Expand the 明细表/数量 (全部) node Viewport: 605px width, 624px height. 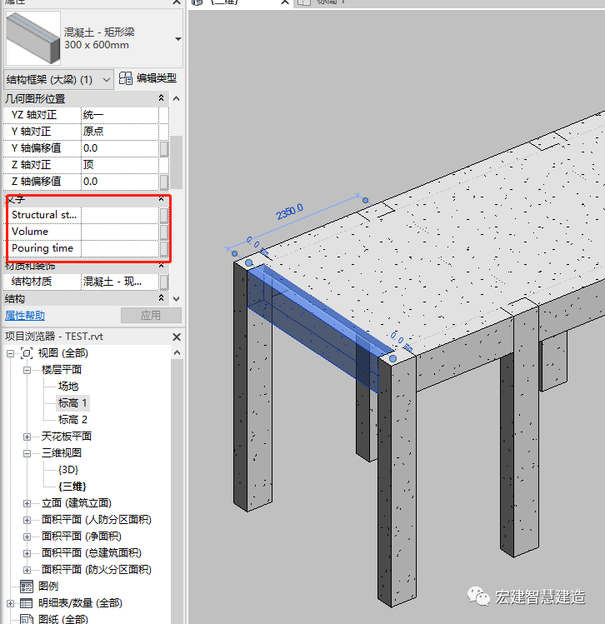(x=10, y=604)
